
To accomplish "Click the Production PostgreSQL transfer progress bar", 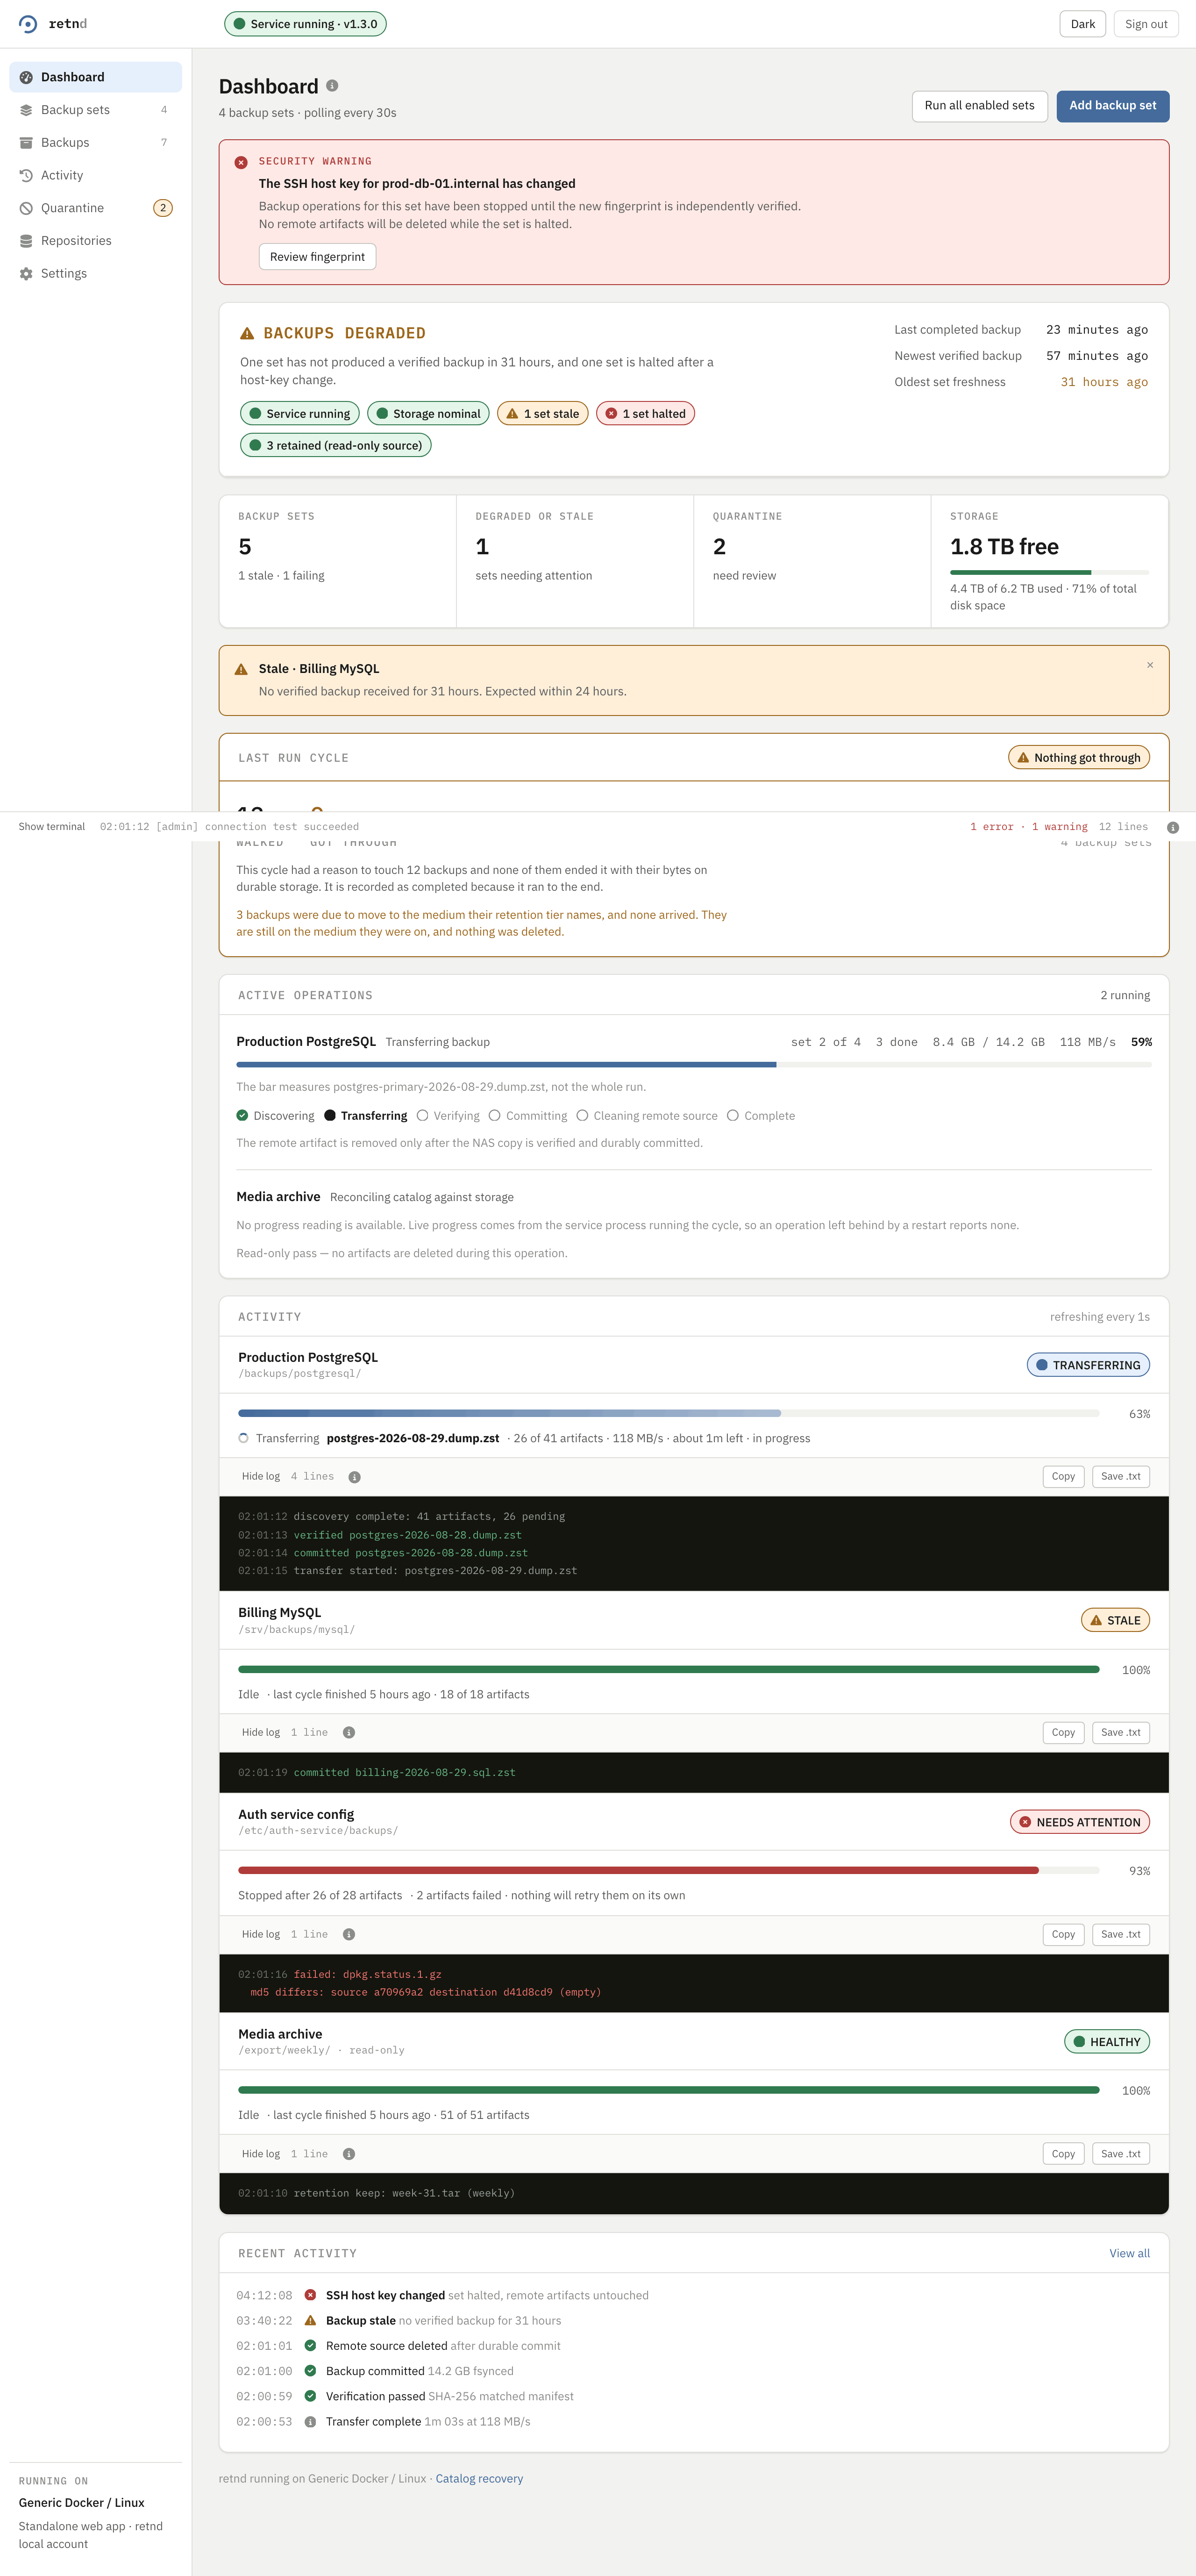I will click(694, 1065).
